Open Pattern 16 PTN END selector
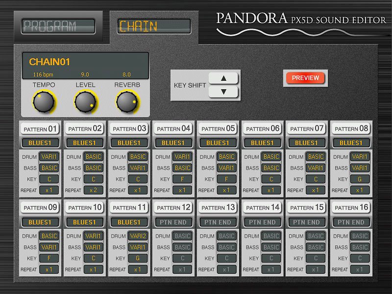Image resolution: width=392 pixels, height=294 pixels. 351,222
